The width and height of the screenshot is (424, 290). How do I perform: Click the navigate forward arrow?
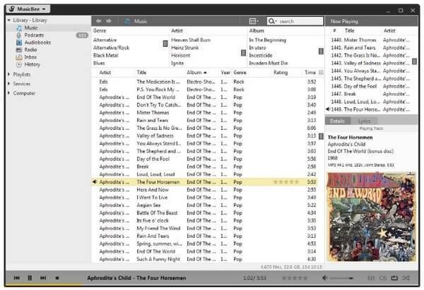[109, 21]
